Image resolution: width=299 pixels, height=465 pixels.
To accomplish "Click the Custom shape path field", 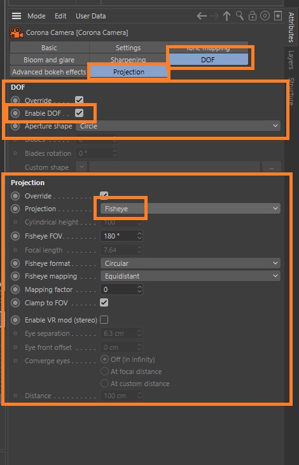I will pos(174,167).
